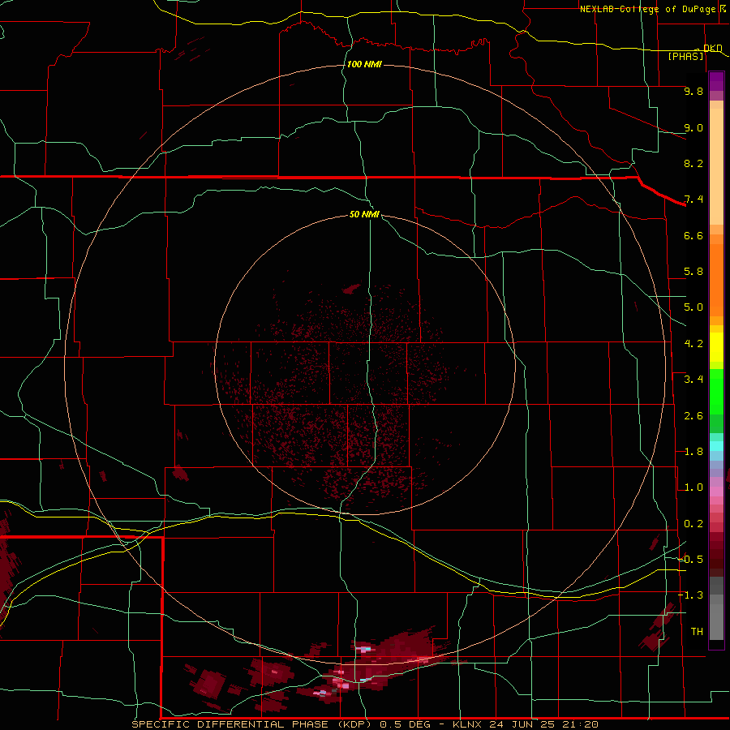
Task: Click the NEXLAB-College of DuPage credit text
Action: tap(647, 9)
